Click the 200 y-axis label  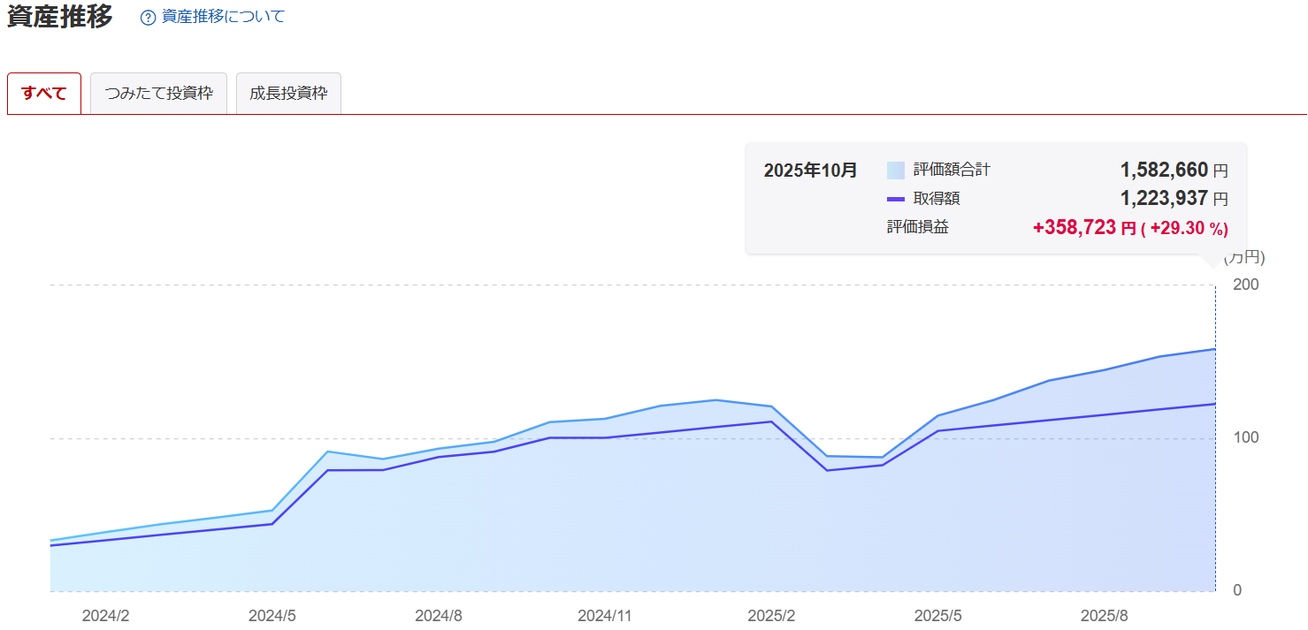tap(1245, 285)
